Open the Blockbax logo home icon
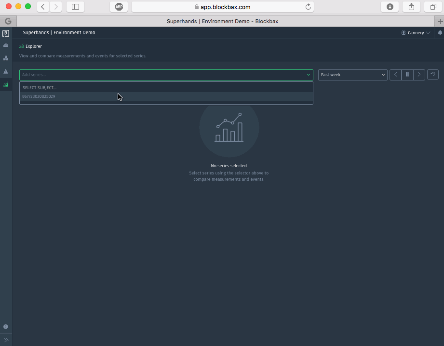 click(x=6, y=33)
